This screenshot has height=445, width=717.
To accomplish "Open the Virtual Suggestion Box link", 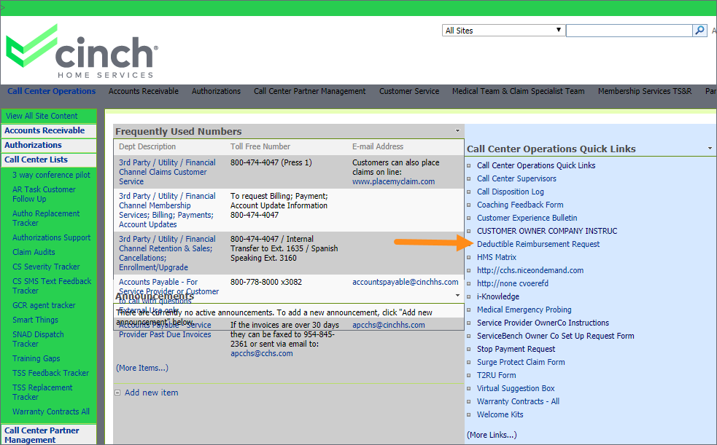I will pyautogui.click(x=516, y=388).
